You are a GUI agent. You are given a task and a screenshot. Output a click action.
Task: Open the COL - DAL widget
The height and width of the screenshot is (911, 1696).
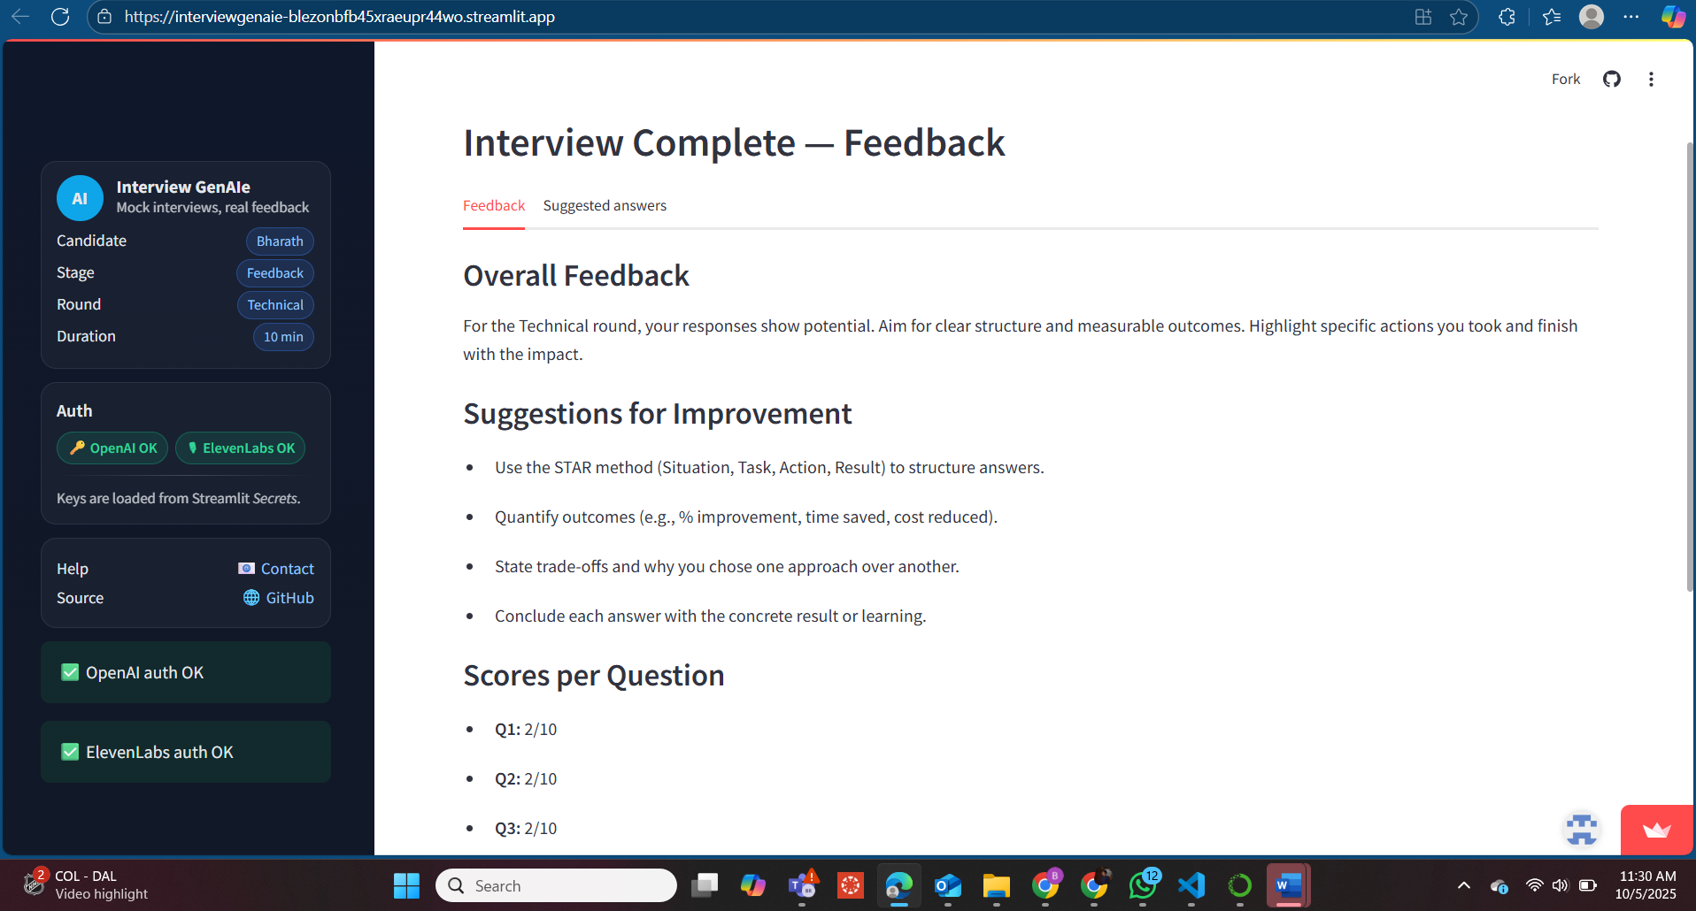click(86, 885)
